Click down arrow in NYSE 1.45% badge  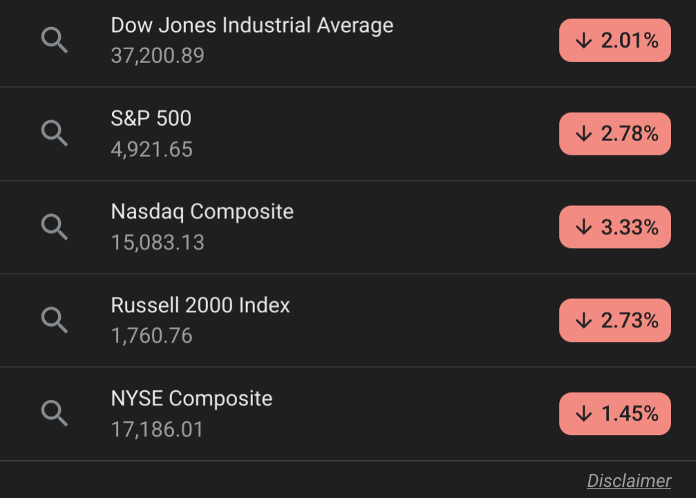tap(584, 414)
